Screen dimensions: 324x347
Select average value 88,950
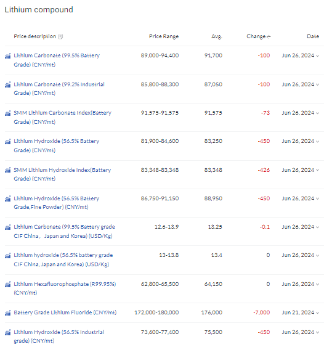[213, 198]
